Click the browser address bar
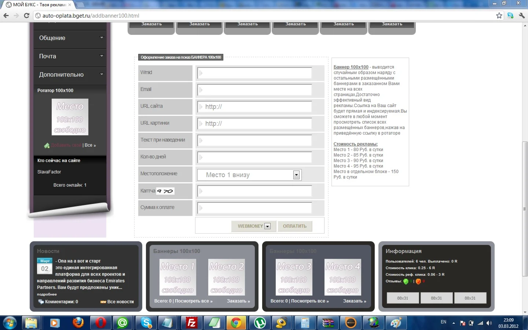This screenshot has height=330, width=528. coord(264,16)
